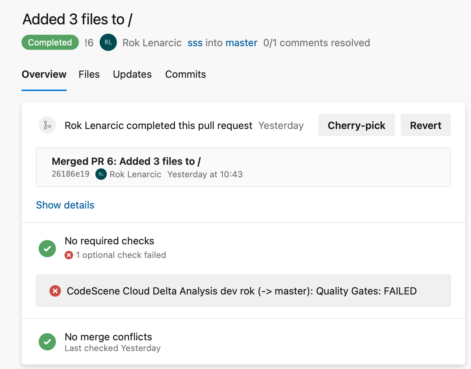The height and width of the screenshot is (369, 471).
Task: Click the red X by optional check failed
Action: 69,255
